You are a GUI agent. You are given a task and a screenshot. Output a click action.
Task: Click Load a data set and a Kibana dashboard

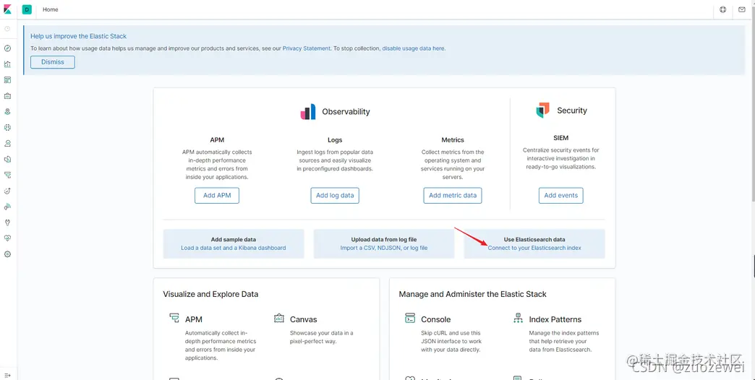(x=234, y=249)
